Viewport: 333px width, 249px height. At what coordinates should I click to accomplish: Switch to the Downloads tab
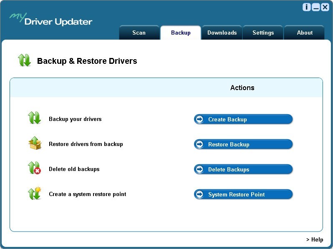[222, 33]
